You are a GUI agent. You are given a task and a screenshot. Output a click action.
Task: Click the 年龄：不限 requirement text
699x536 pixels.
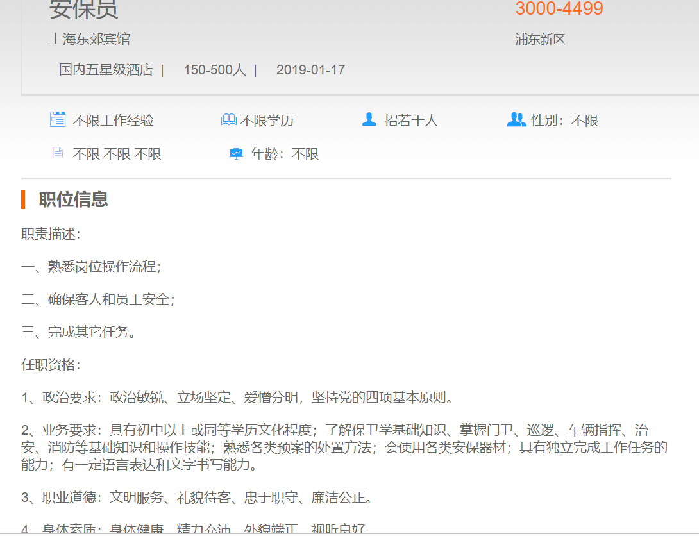click(x=285, y=155)
